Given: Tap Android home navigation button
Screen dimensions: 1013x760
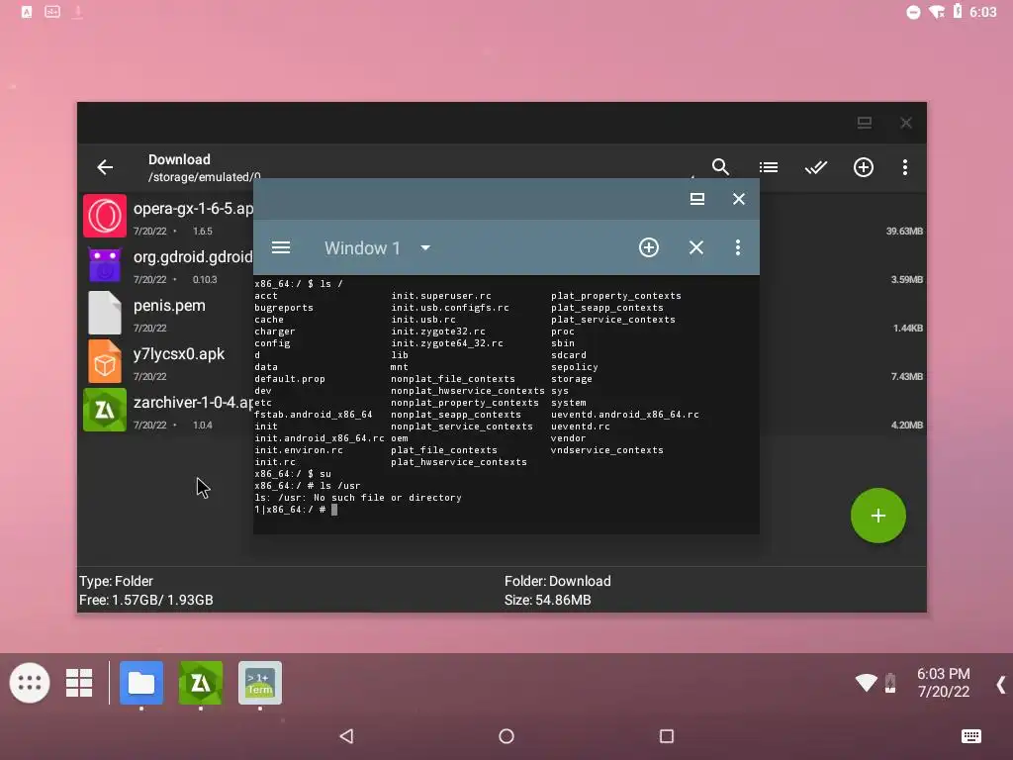Looking at the screenshot, I should [x=506, y=736].
